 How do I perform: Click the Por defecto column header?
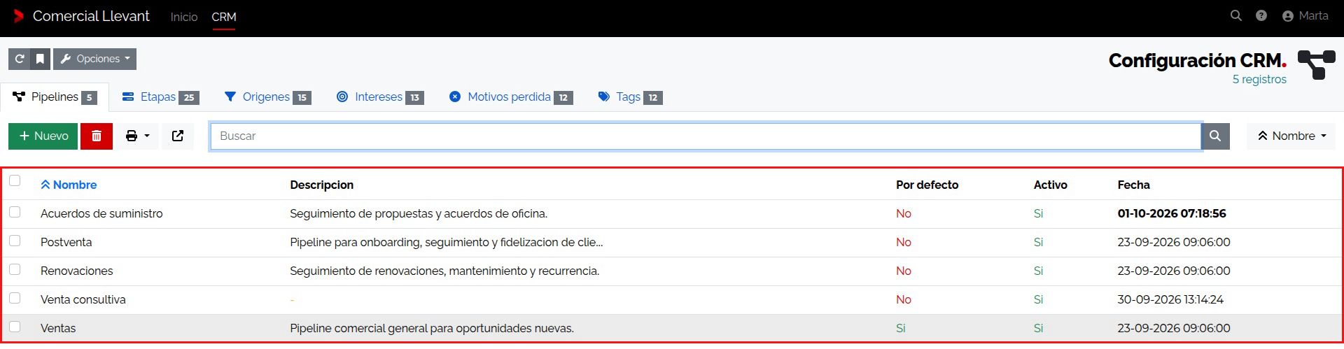[x=927, y=185]
